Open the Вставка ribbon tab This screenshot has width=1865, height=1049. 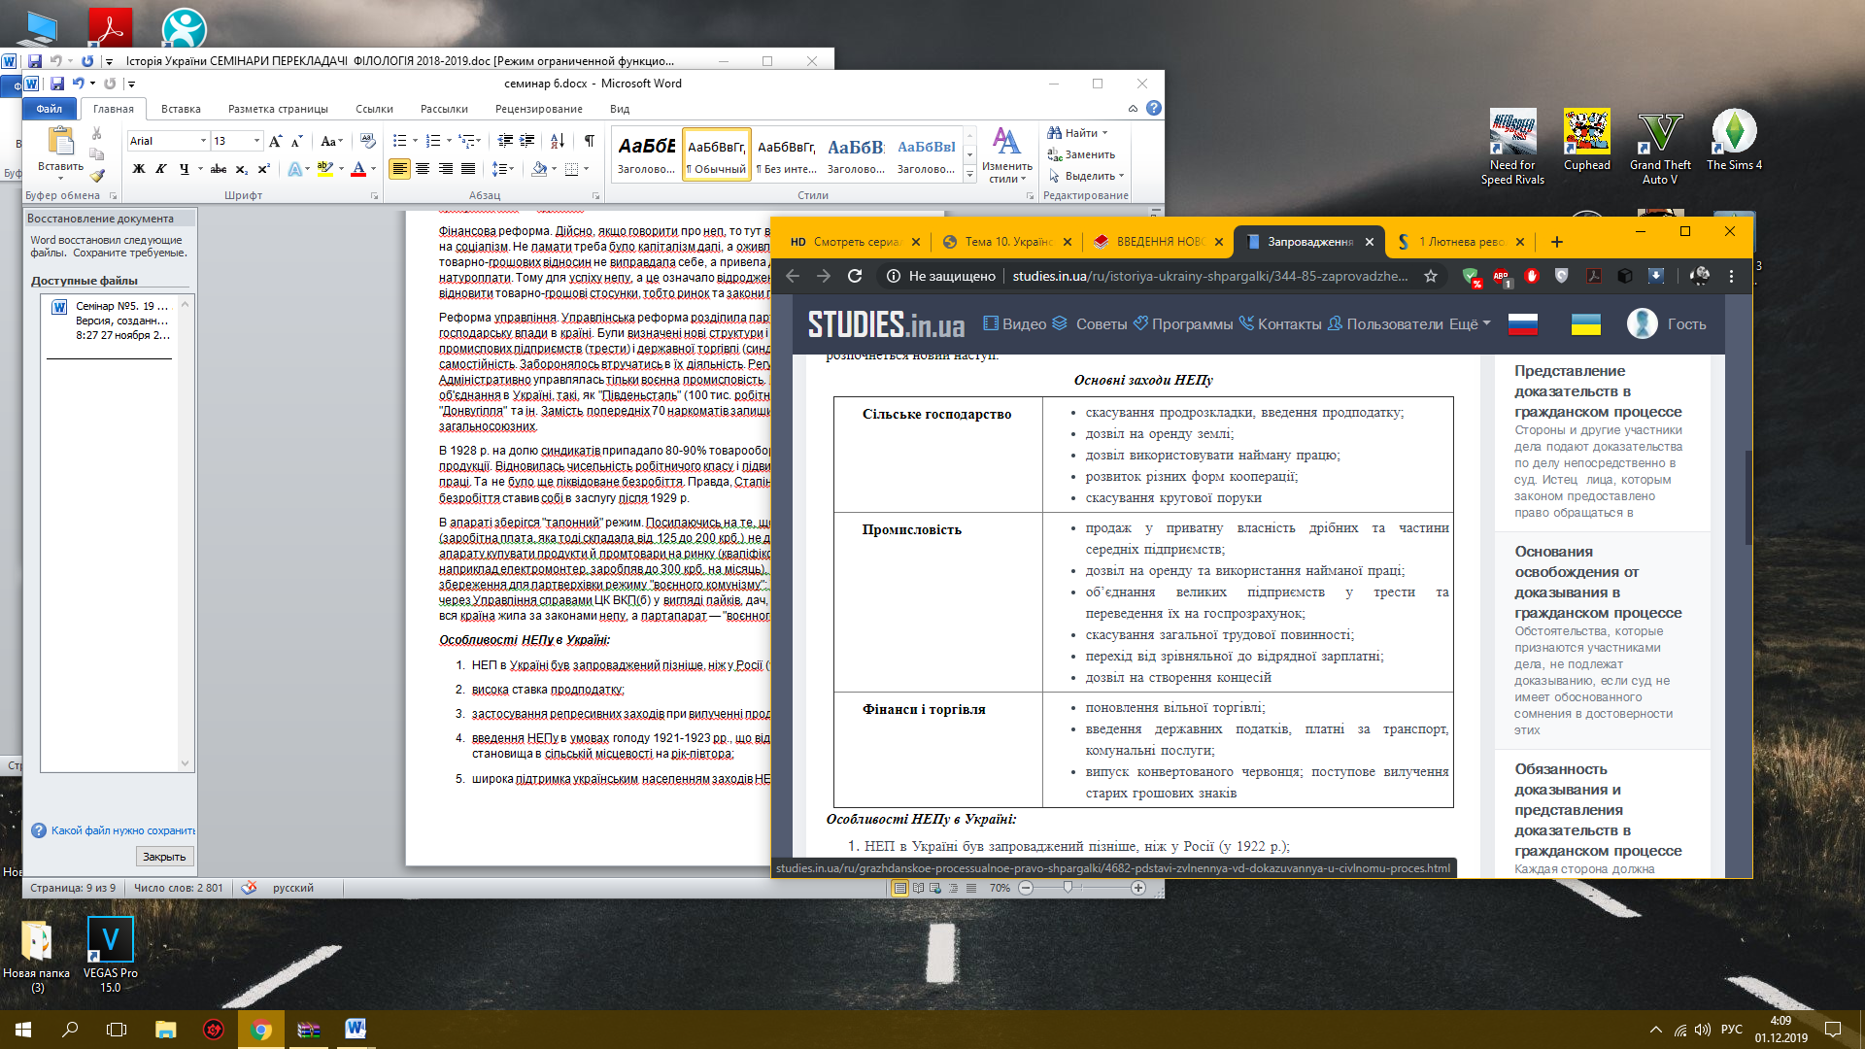(181, 109)
